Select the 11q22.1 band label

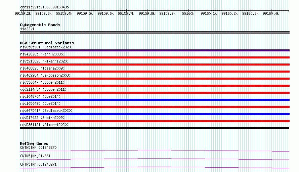tap(27, 29)
